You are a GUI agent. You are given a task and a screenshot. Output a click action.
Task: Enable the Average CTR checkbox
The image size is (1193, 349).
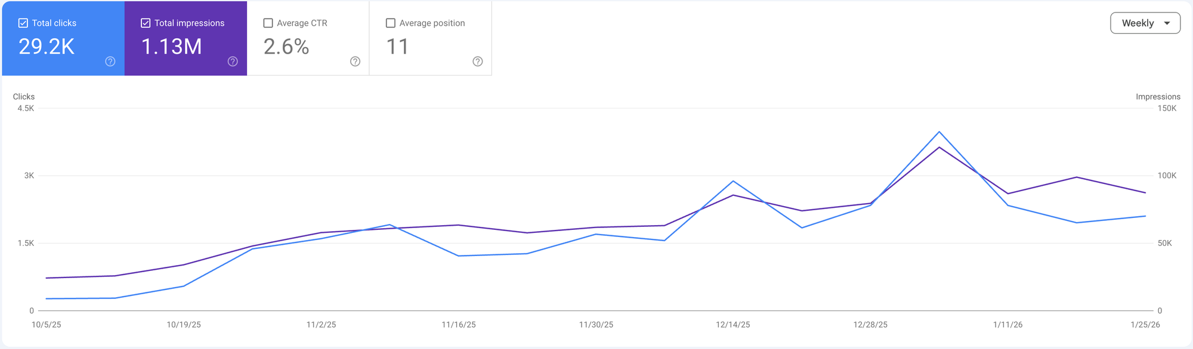(268, 23)
